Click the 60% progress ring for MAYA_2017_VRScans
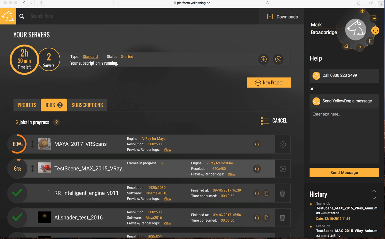This screenshot has height=239, width=385. [18, 144]
